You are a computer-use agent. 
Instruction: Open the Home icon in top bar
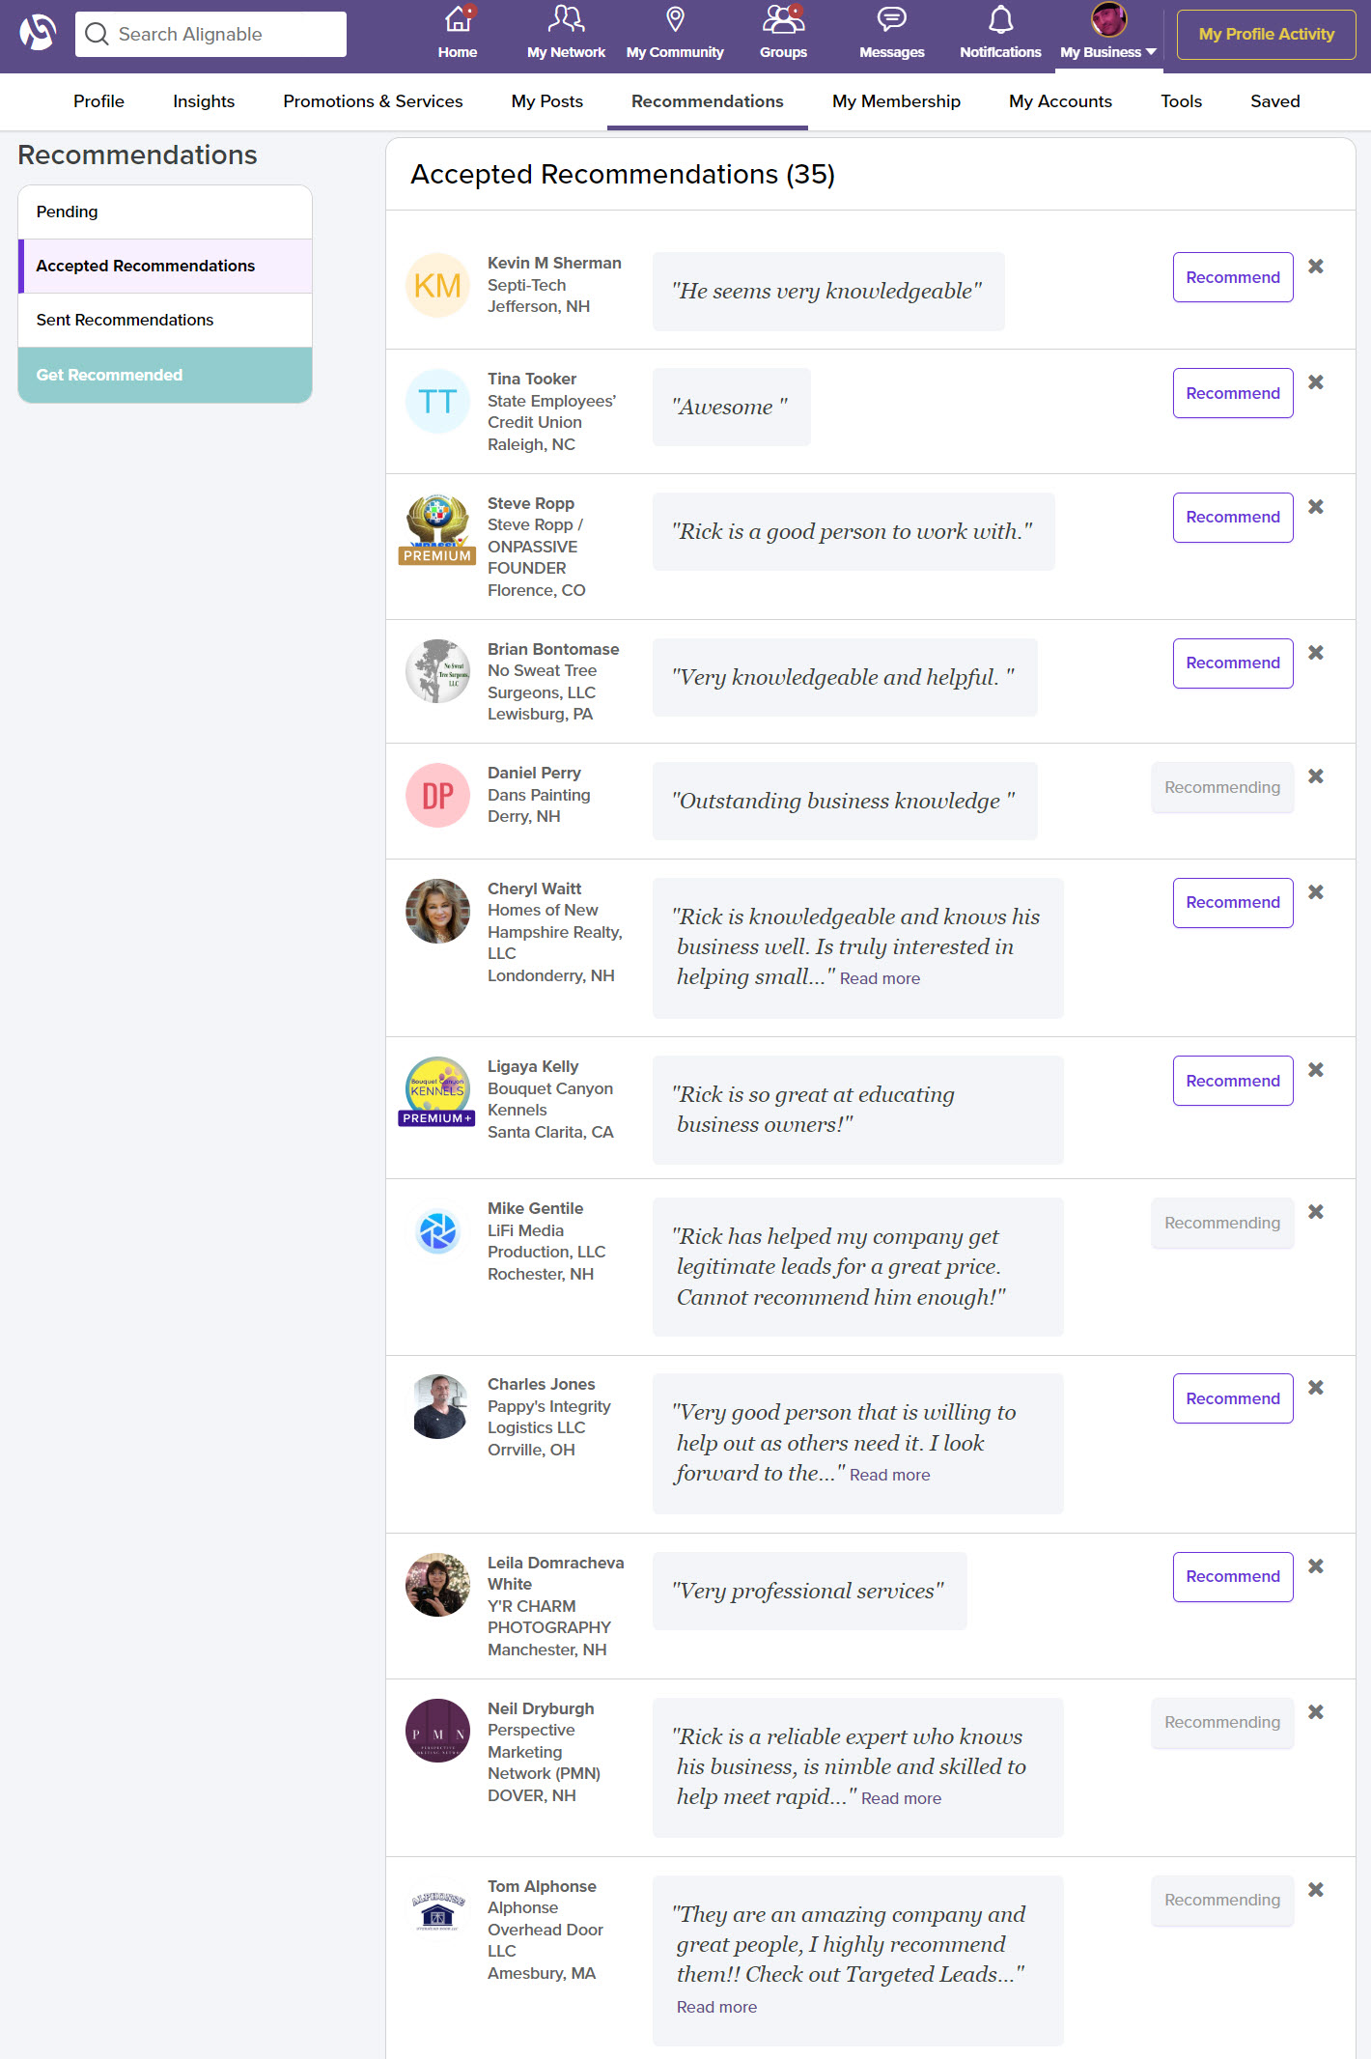coord(458,19)
